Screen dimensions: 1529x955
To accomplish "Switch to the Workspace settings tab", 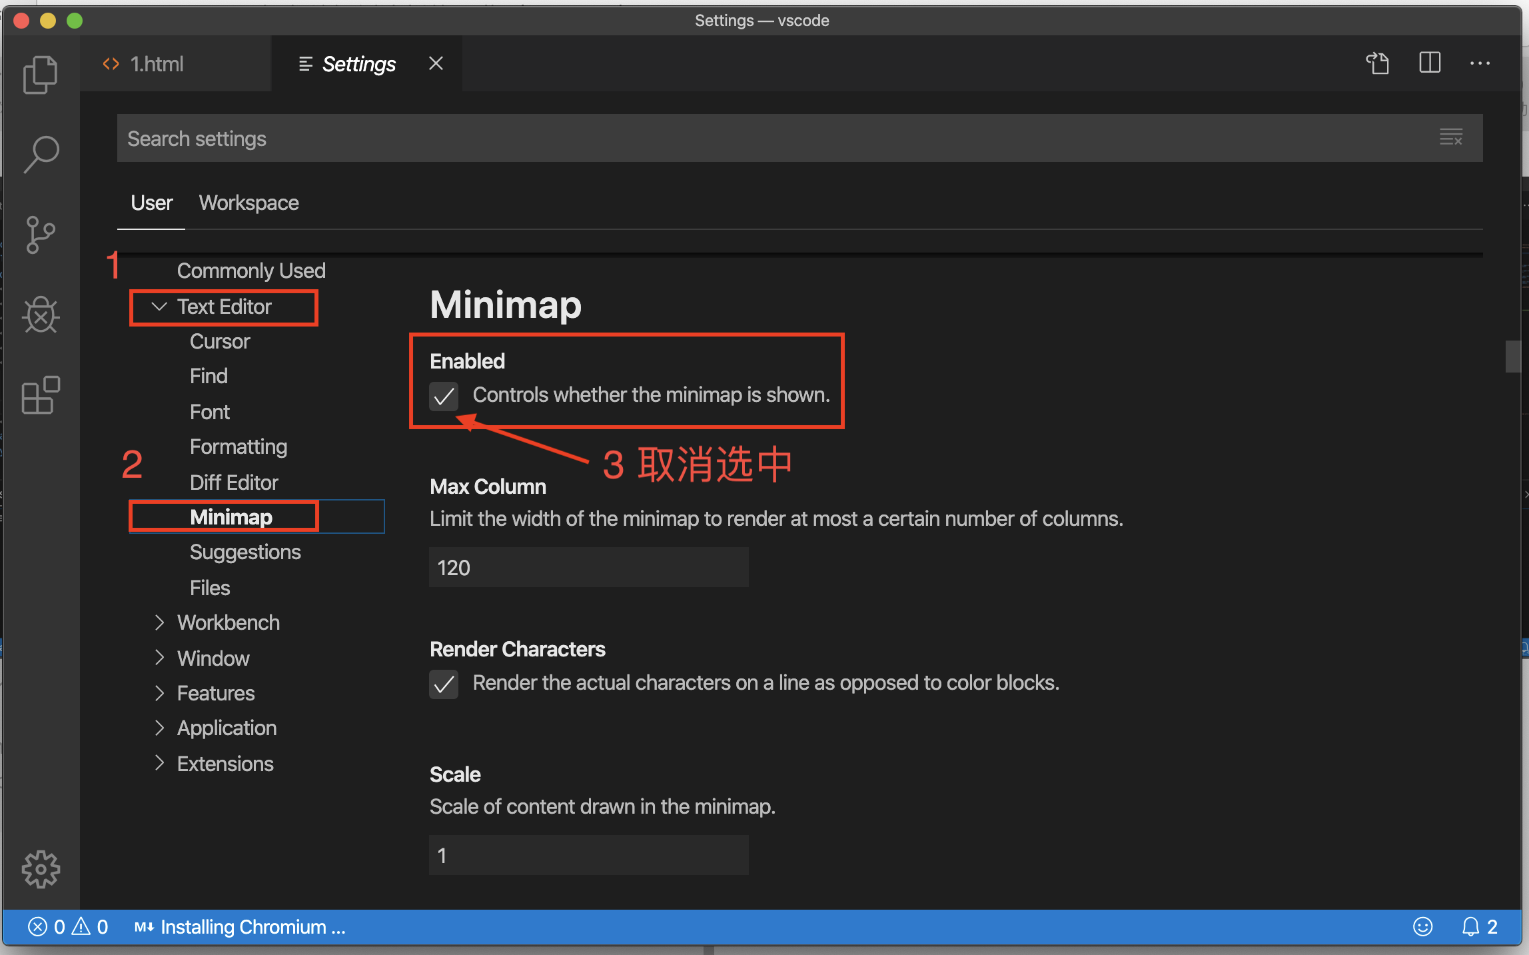I will [249, 203].
